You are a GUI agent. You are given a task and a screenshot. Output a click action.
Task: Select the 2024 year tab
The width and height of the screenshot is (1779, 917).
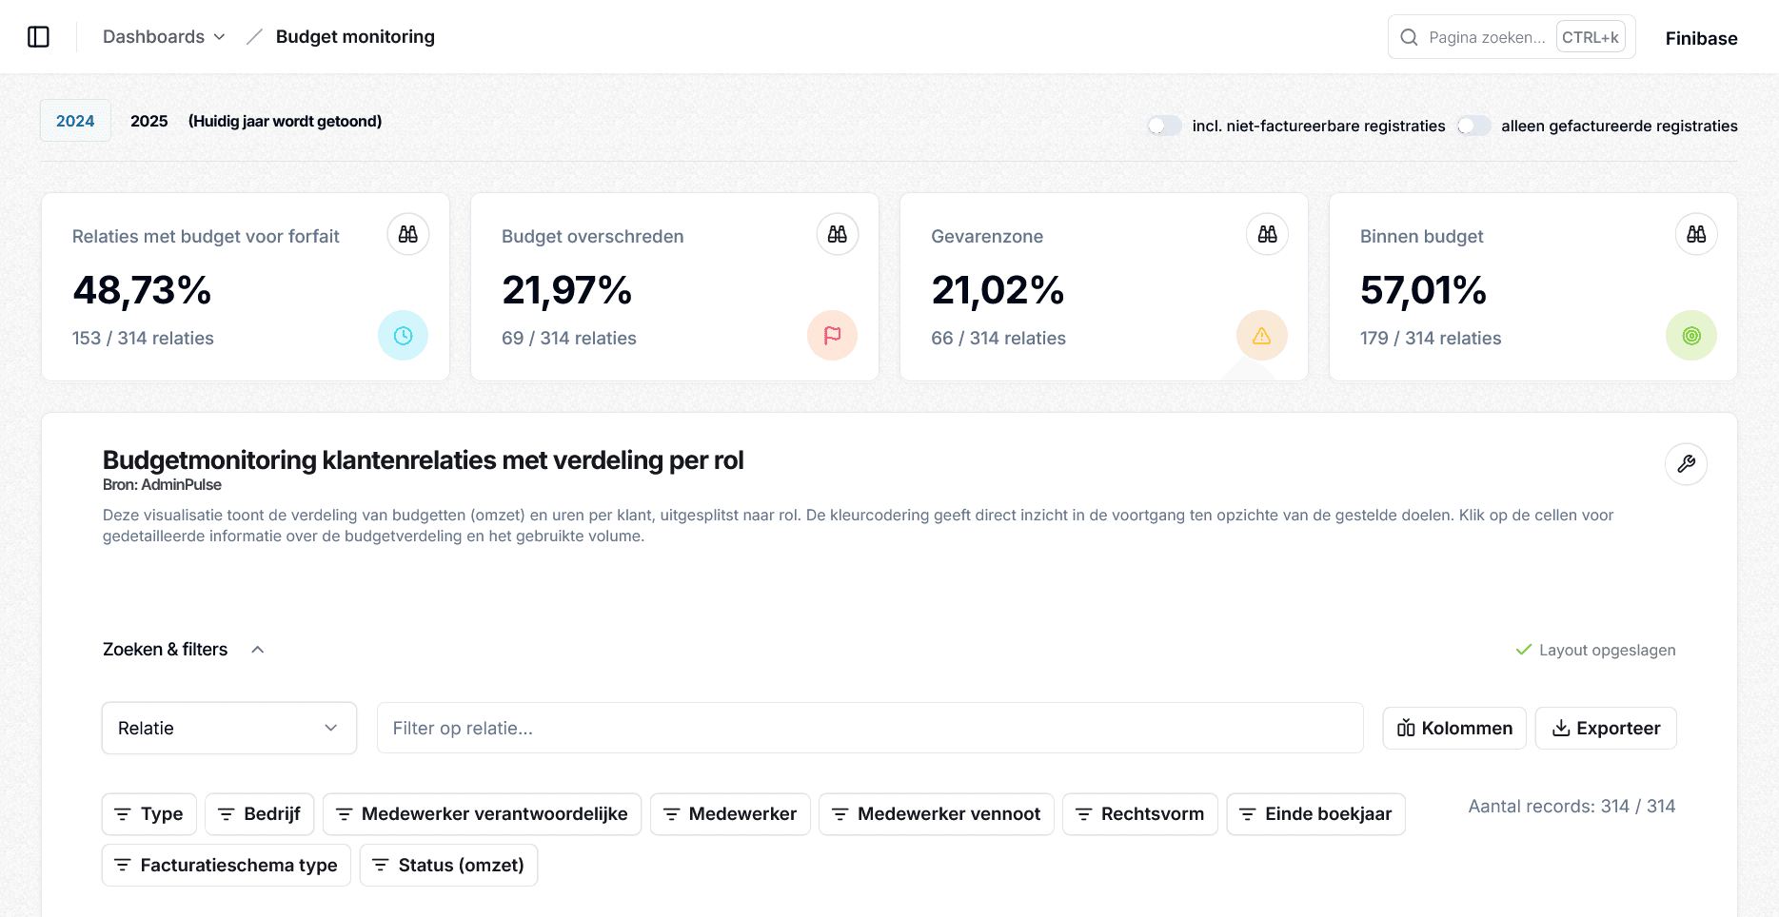pyautogui.click(x=75, y=121)
